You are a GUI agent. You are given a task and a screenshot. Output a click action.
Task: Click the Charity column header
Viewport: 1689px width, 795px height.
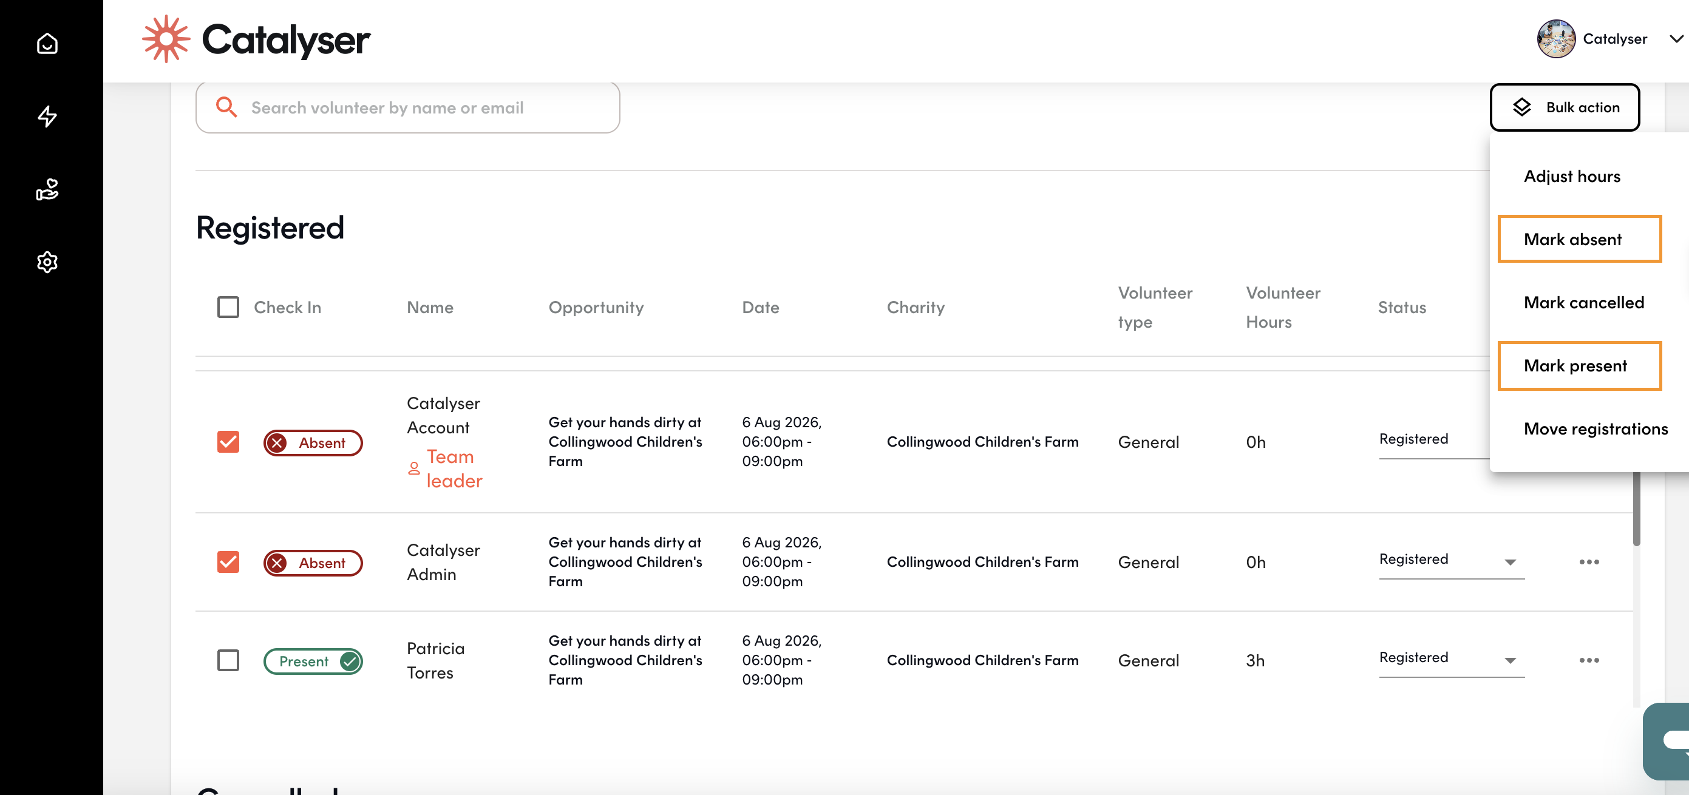coord(916,308)
